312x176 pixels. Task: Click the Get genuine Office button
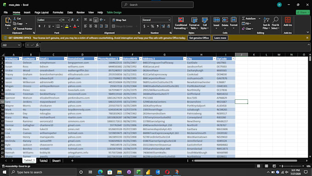point(199,38)
